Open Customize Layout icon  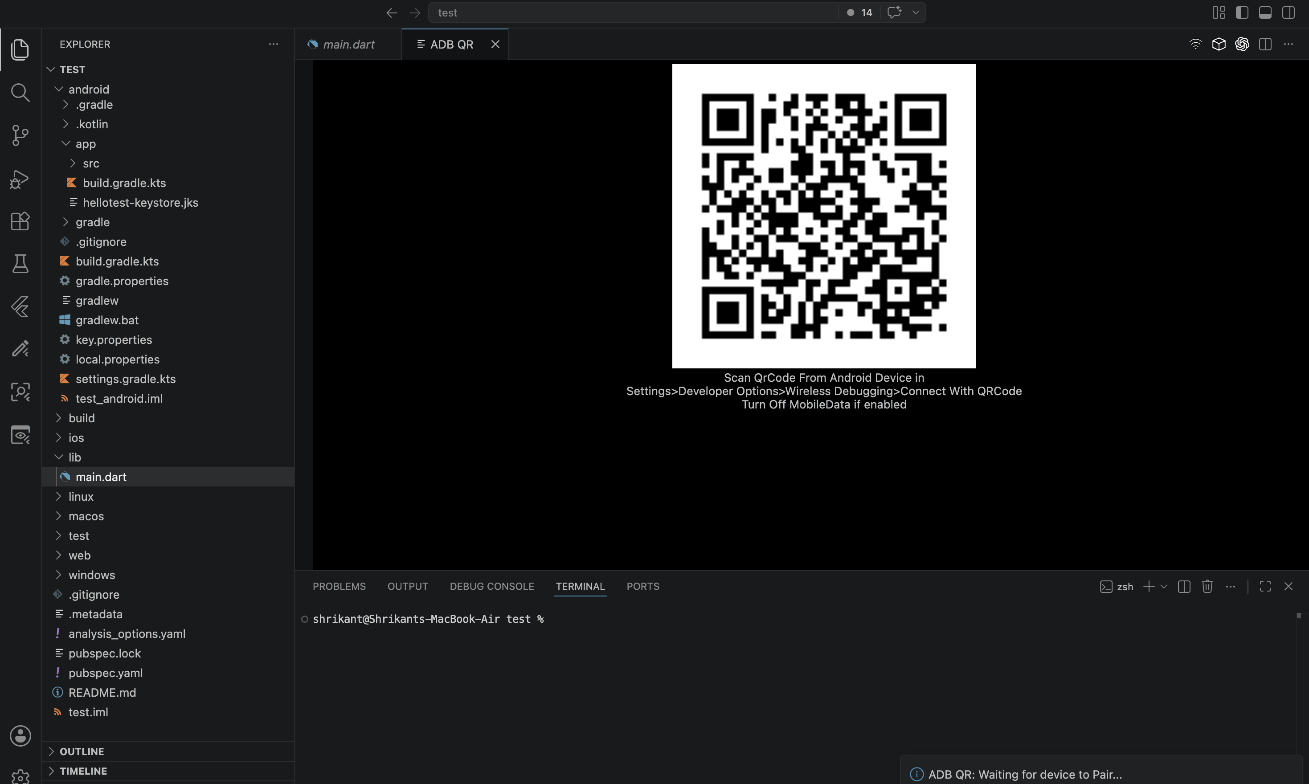click(x=1219, y=12)
